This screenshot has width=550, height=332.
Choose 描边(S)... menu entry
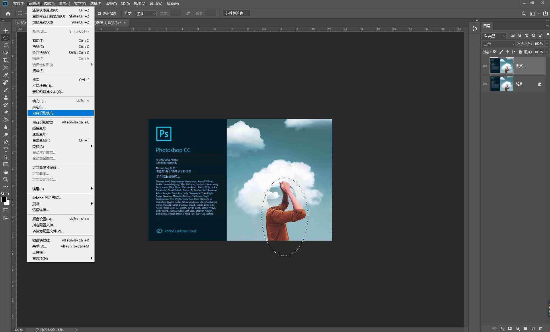click(61, 107)
